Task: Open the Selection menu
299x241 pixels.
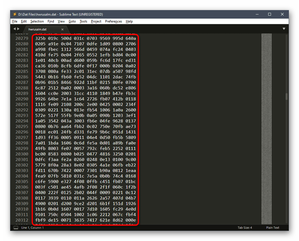Action: point(37,21)
